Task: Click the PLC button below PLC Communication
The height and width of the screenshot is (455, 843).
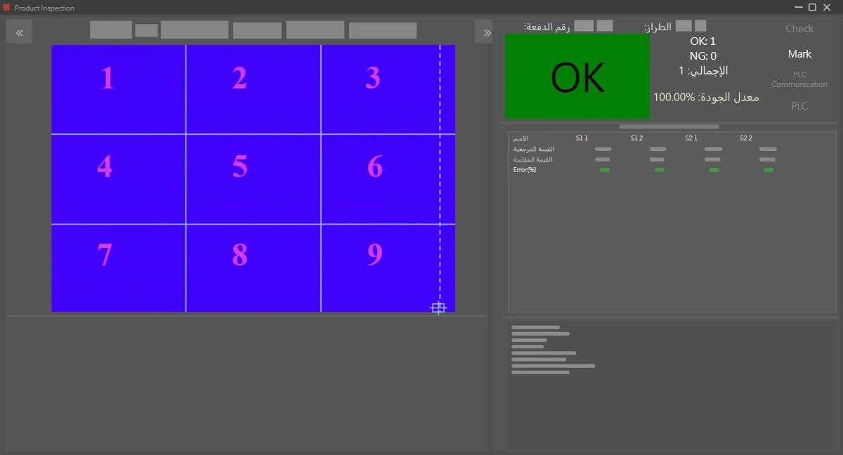Action: tap(799, 106)
